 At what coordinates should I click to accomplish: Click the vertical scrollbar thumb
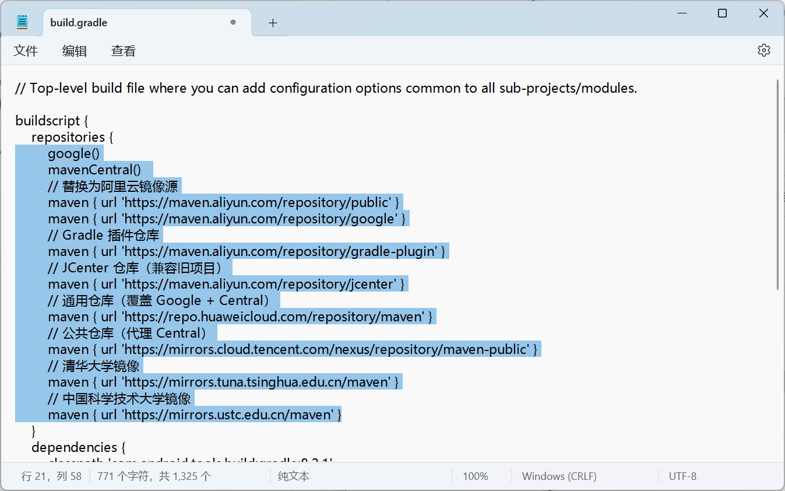point(778,184)
